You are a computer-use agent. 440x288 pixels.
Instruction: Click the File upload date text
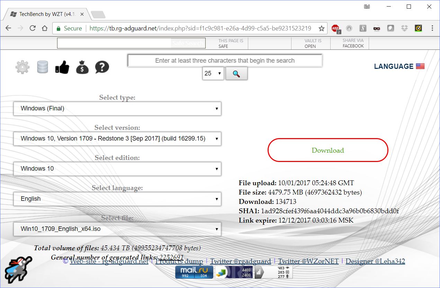[x=316, y=183]
